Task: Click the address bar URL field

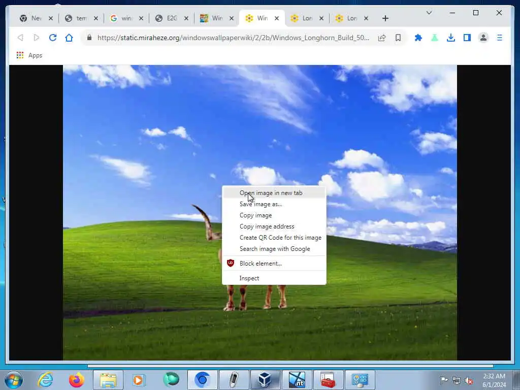Action: 233,38
